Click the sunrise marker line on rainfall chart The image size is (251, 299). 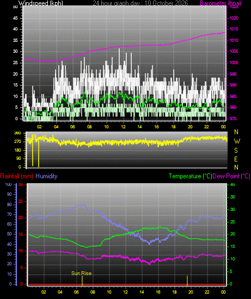[82, 281]
